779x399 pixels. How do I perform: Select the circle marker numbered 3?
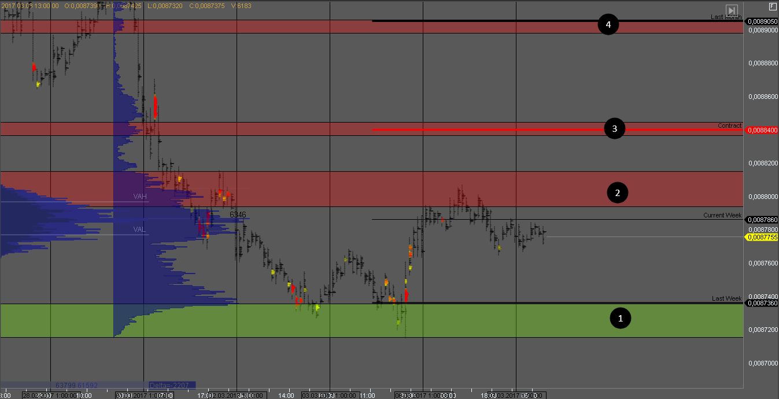(x=614, y=129)
